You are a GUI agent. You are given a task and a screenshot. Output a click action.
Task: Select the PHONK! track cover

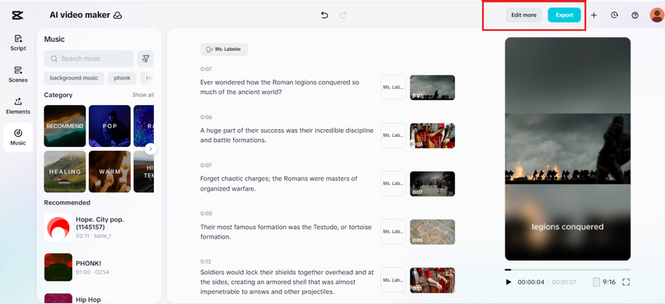click(x=58, y=267)
